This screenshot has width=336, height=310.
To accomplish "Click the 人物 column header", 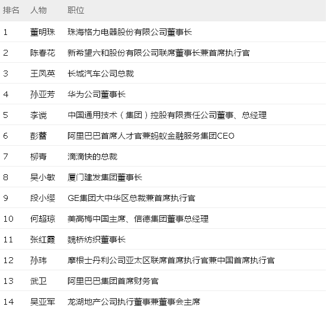I will (39, 10).
